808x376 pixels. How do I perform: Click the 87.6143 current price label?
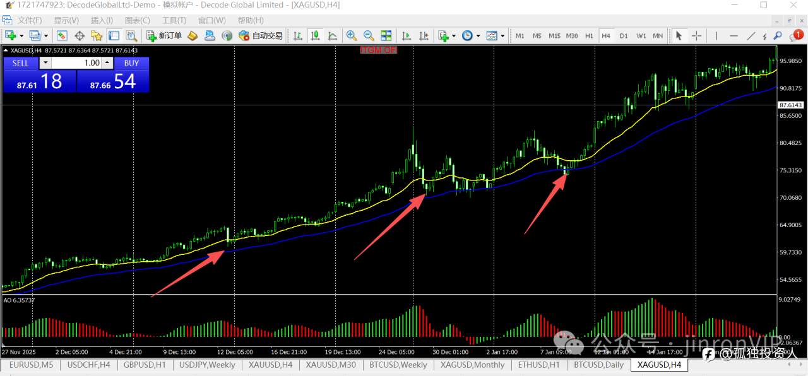coord(791,105)
